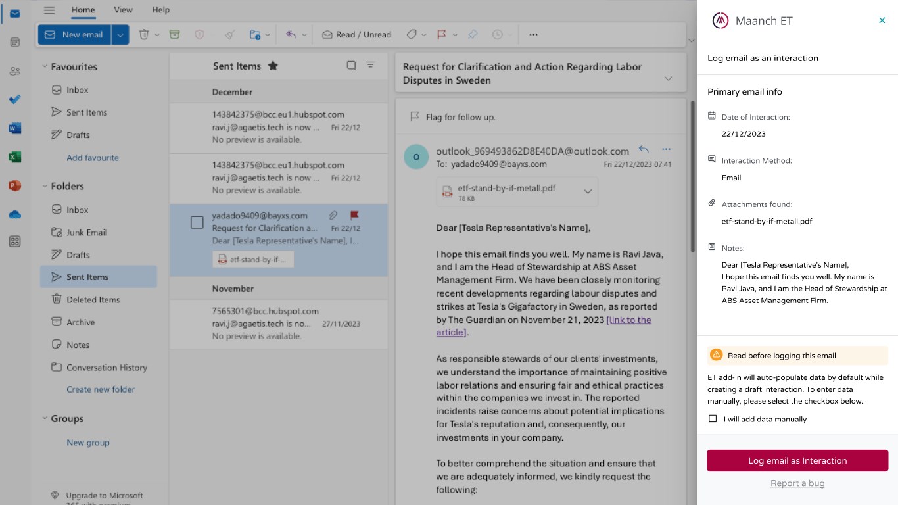The width and height of the screenshot is (898, 505).
Task: Collapse the Groups section
Action: click(x=45, y=418)
